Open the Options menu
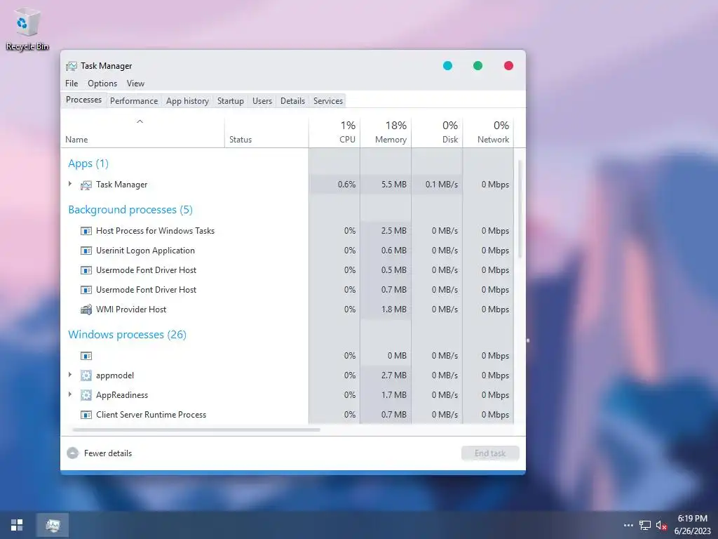 click(102, 84)
